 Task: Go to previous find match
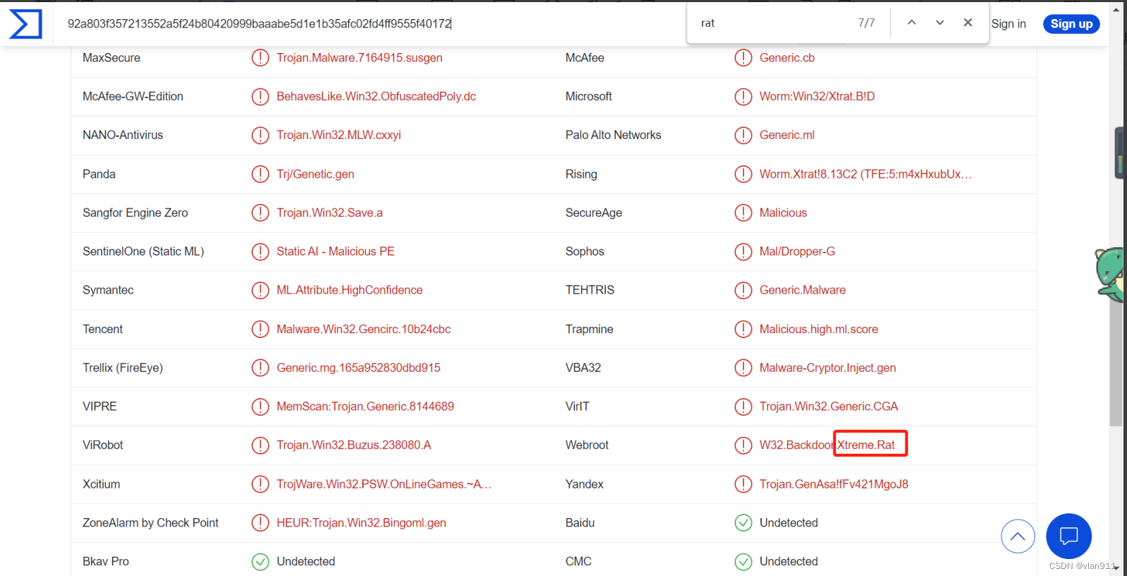tap(912, 23)
